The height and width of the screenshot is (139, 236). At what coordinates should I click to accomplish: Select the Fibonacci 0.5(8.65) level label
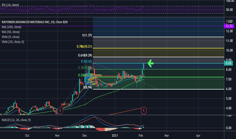tap(87, 61)
